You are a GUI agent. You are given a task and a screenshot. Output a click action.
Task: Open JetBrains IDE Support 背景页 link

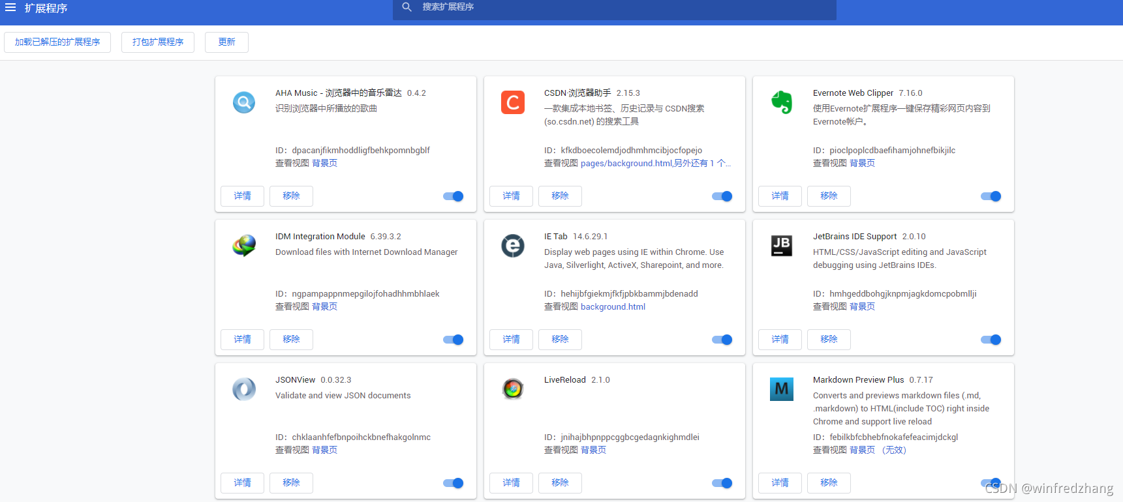pos(862,307)
